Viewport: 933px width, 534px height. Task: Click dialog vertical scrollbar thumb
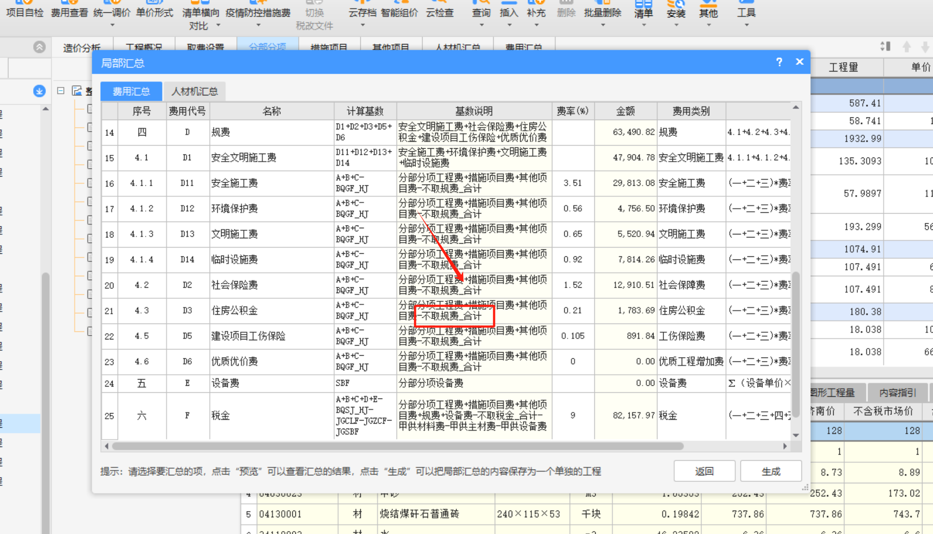click(x=796, y=344)
